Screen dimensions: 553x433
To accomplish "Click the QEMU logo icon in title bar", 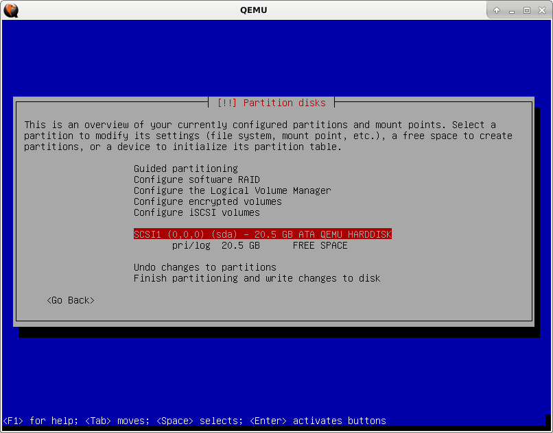I will pos(11,10).
